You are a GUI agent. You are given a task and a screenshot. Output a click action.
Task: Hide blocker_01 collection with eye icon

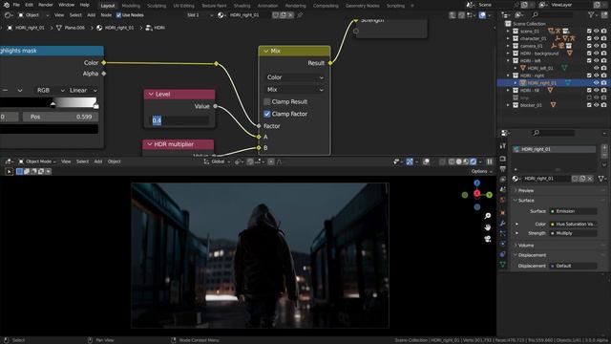point(596,105)
